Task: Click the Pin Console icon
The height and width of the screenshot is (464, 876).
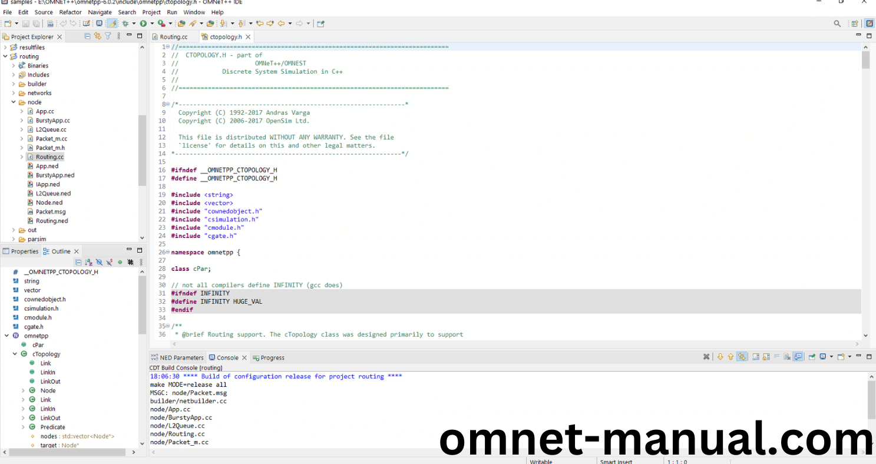Action: pos(812,357)
